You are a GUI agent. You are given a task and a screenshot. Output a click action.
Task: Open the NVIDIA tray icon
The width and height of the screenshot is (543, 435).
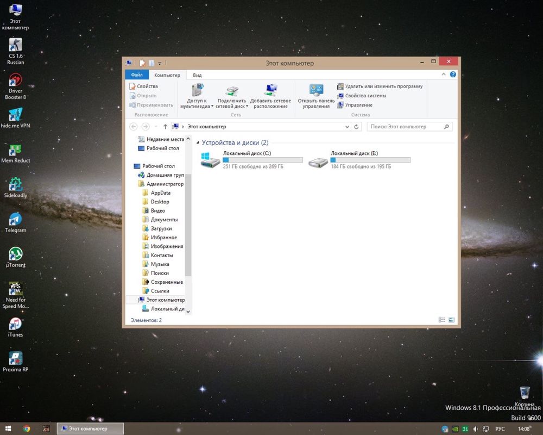tap(455, 429)
